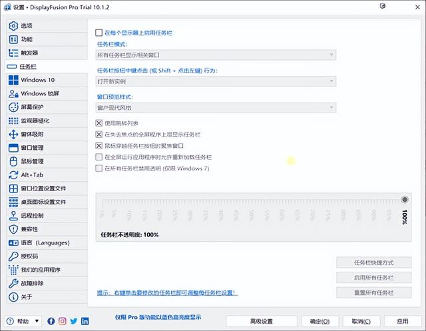The height and width of the screenshot is (331, 426).
Task: Click the 窗口管理 window icon
Action: [13, 148]
